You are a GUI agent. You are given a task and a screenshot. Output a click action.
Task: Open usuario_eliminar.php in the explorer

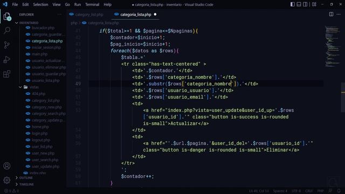pos(49,67)
